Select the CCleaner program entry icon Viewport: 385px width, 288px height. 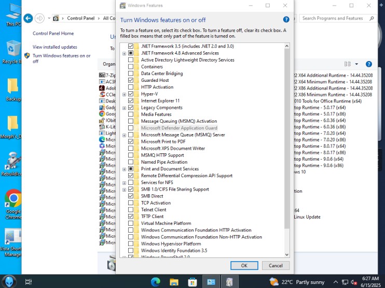point(102,94)
